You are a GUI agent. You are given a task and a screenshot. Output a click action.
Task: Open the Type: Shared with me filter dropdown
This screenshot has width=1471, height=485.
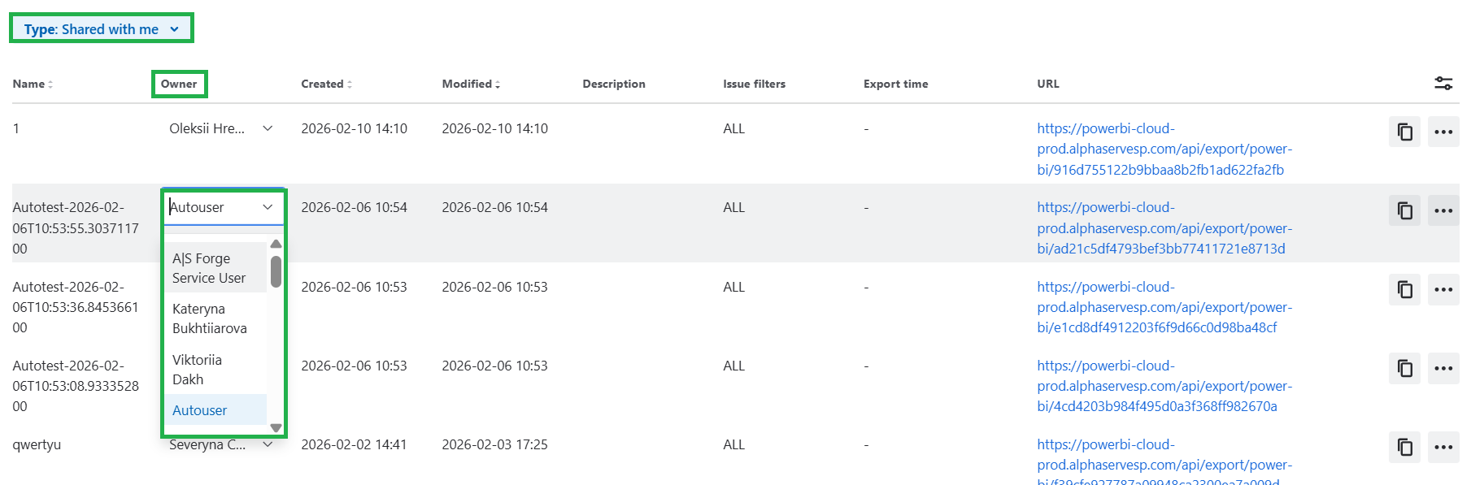coord(101,28)
